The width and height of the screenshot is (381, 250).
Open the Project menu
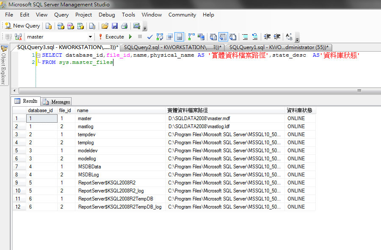pyautogui.click(x=83, y=15)
